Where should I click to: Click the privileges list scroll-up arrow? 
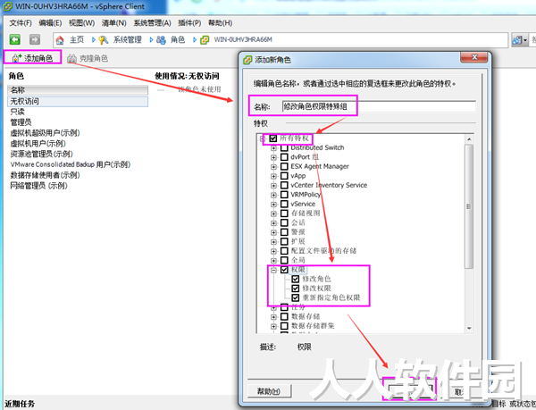pos(469,139)
